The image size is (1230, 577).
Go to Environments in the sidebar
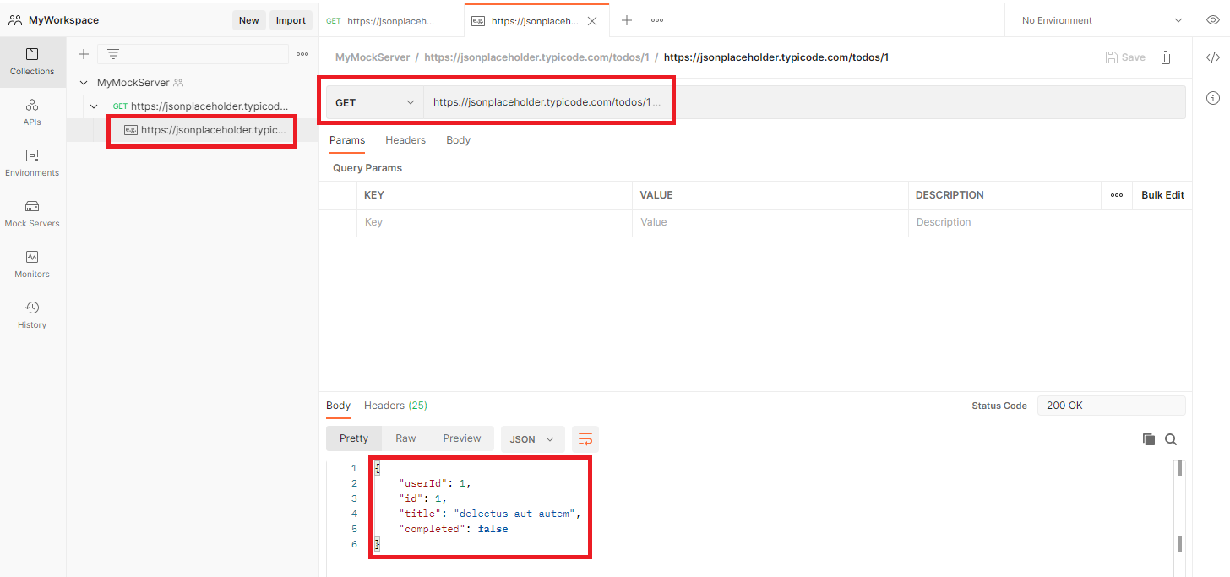click(x=32, y=163)
